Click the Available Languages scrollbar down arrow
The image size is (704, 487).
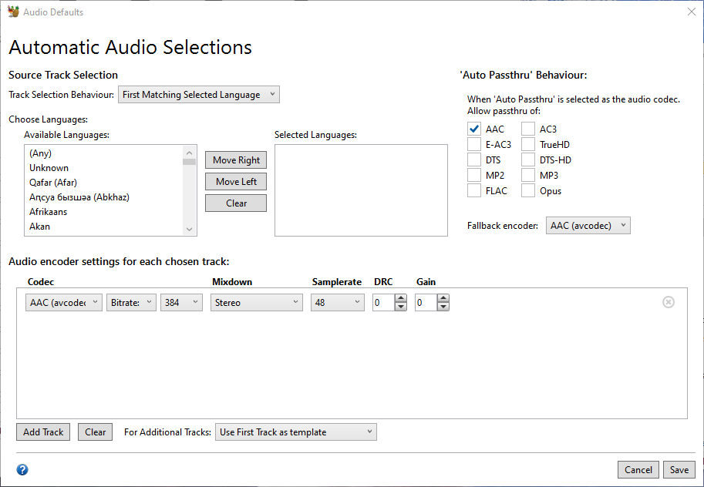point(189,229)
